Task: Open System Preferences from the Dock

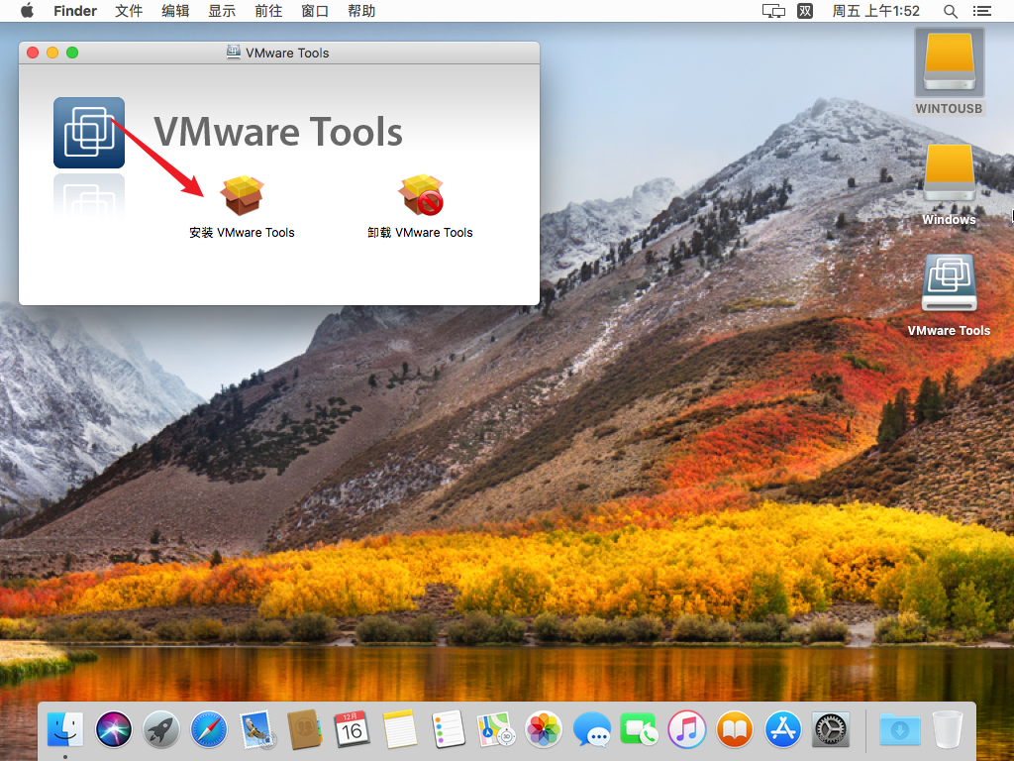Action: [x=830, y=728]
